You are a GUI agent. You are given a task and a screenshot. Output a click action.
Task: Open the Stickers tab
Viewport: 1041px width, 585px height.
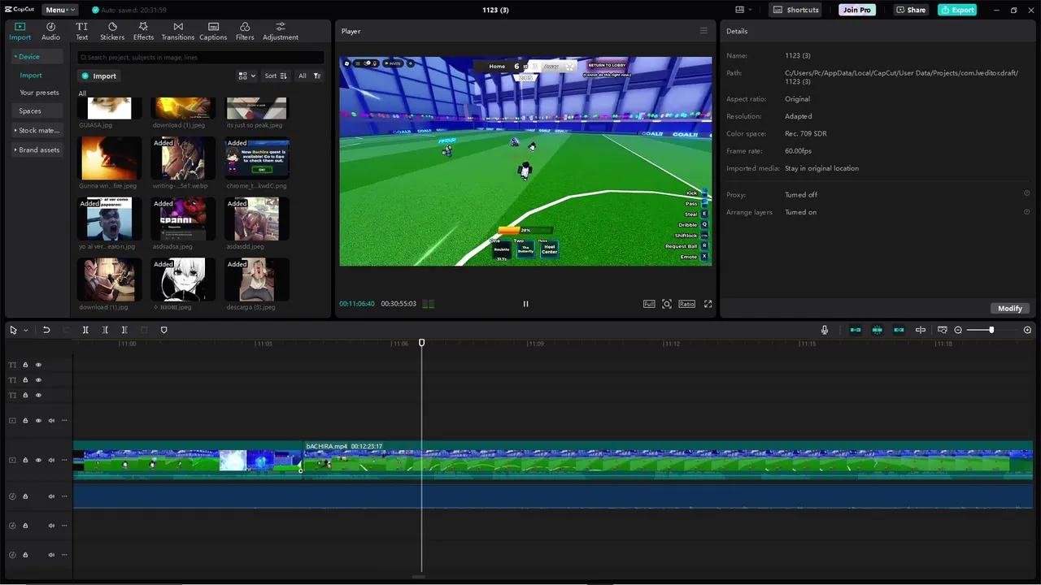point(112,31)
